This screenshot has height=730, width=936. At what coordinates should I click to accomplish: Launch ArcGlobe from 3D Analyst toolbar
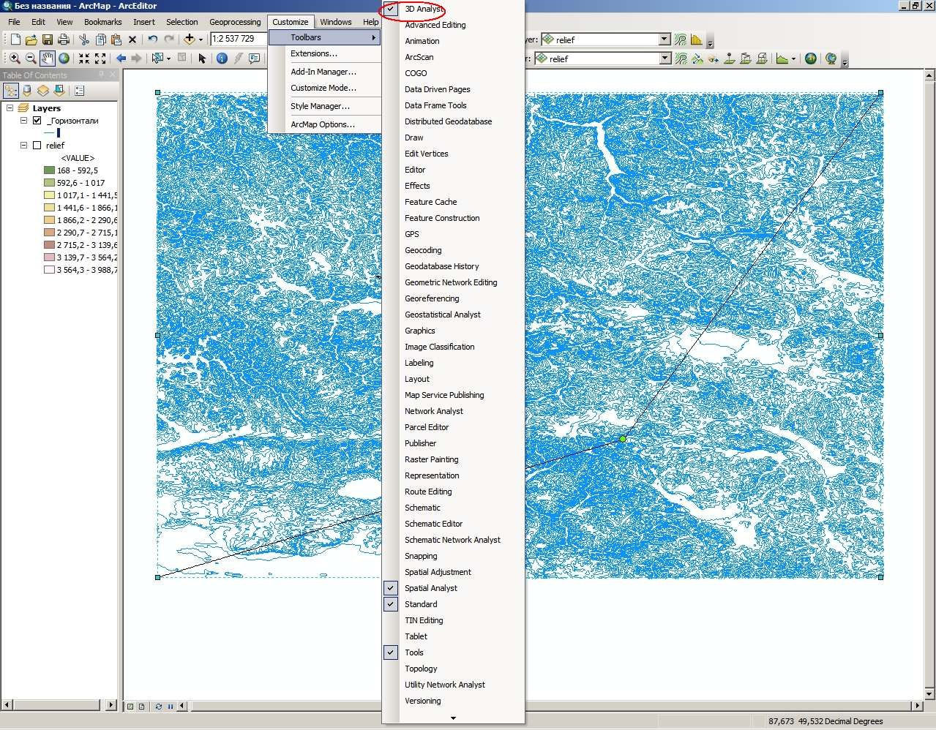831,59
